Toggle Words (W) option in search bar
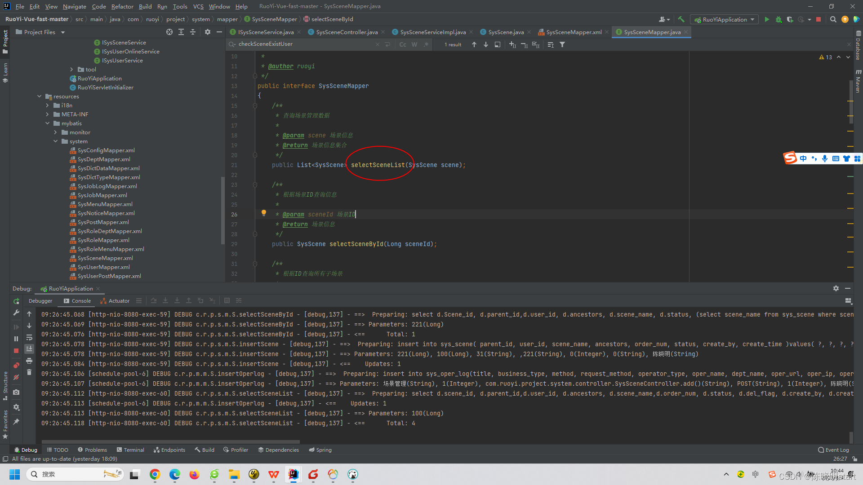 click(414, 44)
